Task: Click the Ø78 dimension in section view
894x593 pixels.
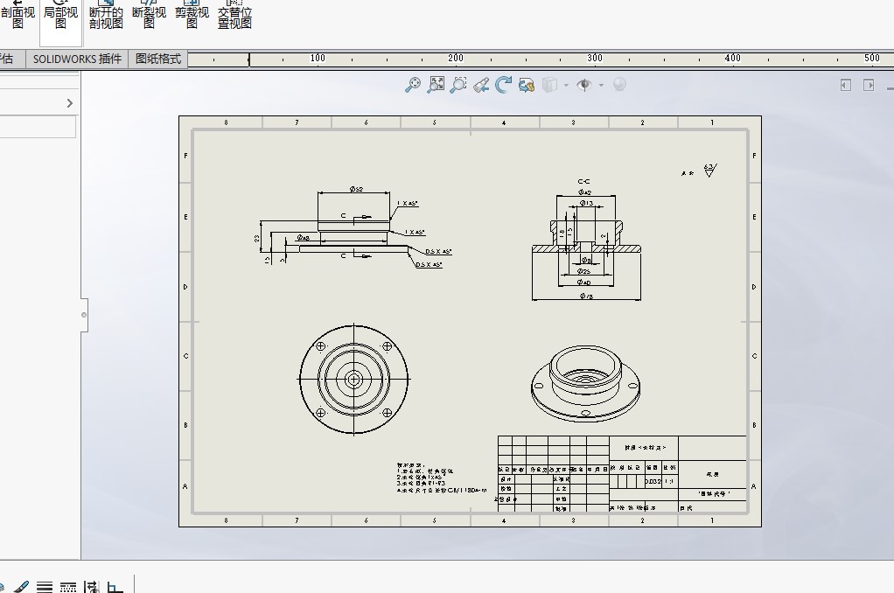Action: click(x=586, y=296)
